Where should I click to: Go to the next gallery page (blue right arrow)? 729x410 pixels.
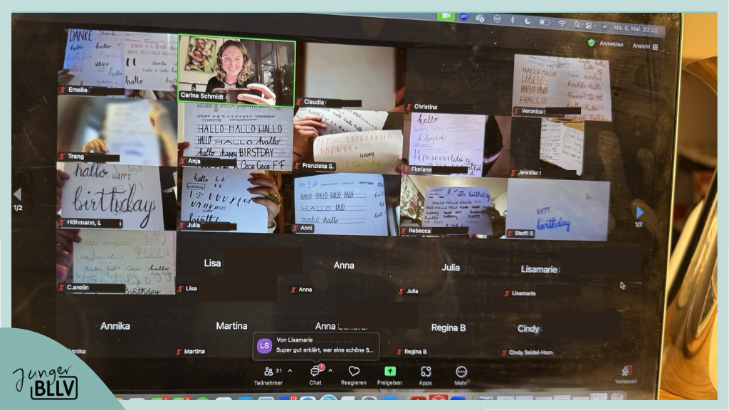640,212
